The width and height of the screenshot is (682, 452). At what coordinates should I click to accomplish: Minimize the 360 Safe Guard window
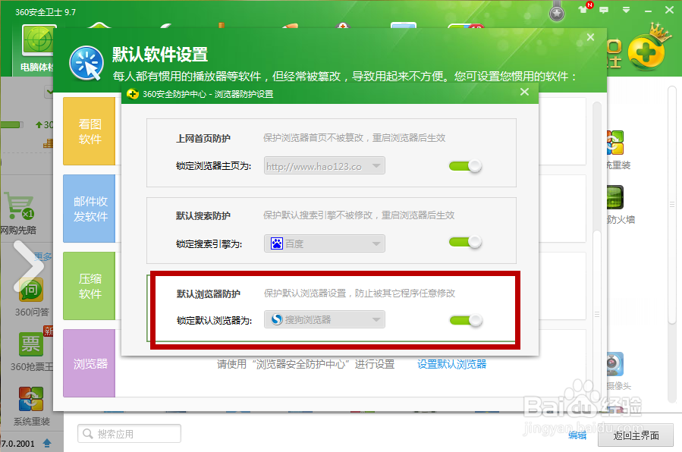pyautogui.click(x=648, y=10)
